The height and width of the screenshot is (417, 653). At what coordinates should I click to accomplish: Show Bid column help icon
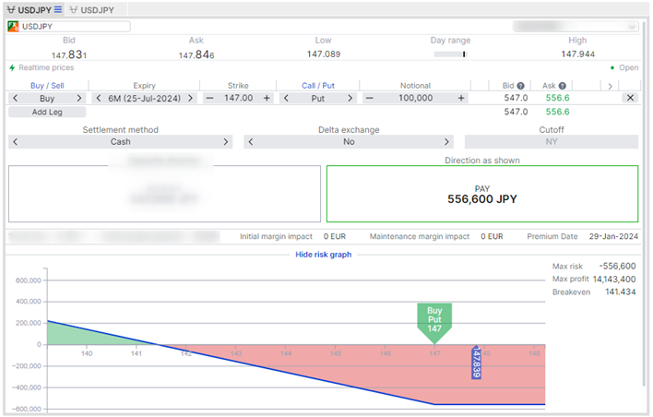pos(520,86)
